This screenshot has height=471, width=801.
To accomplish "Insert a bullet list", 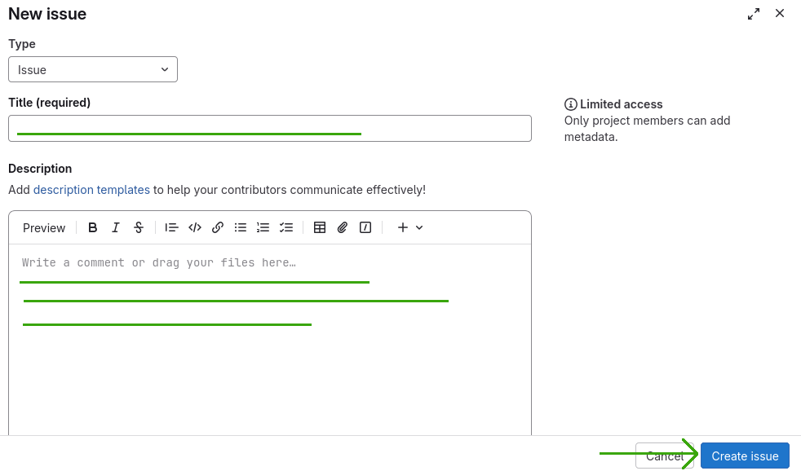I will tap(241, 228).
